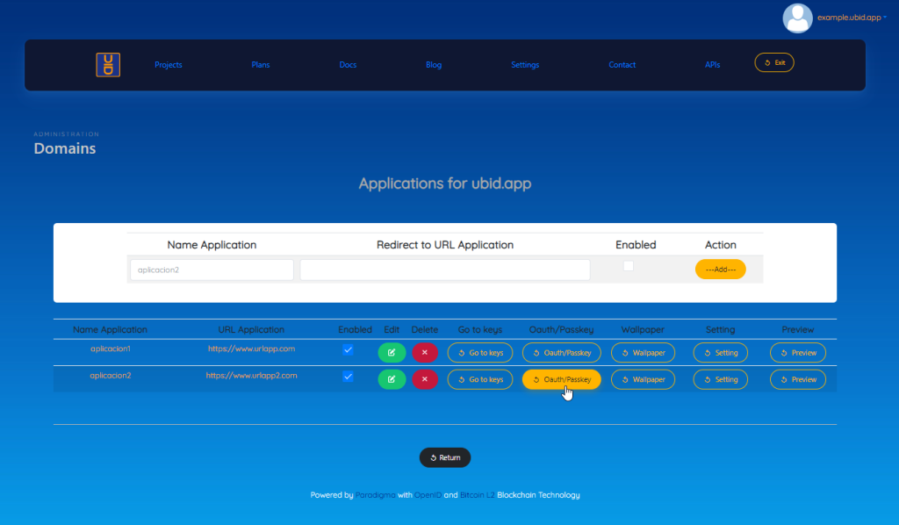Image resolution: width=899 pixels, height=525 pixels.
Task: Click the user profile avatar
Action: (797, 18)
